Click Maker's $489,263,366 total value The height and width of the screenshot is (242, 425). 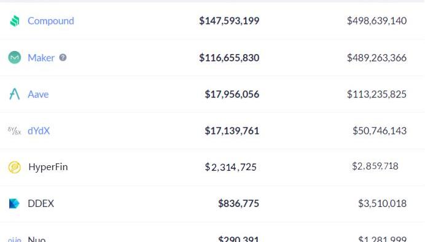tap(376, 58)
